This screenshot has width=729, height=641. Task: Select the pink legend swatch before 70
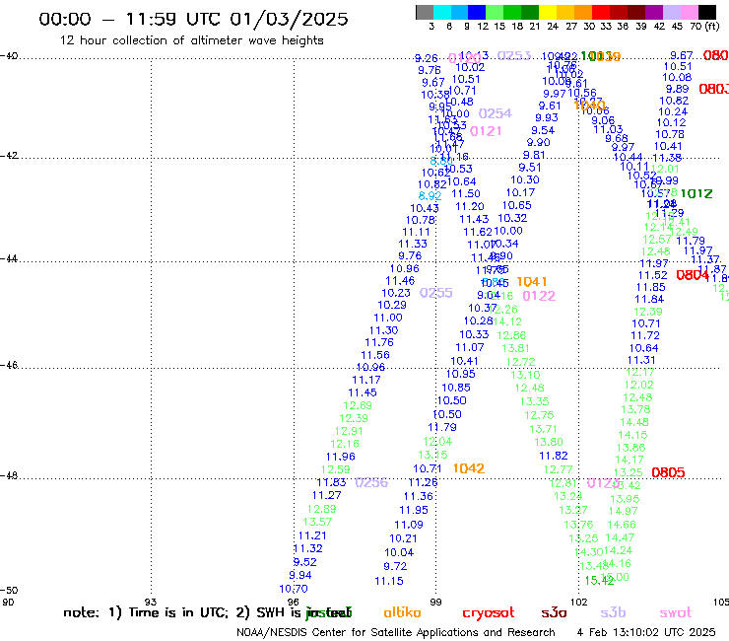pyautogui.click(x=690, y=12)
